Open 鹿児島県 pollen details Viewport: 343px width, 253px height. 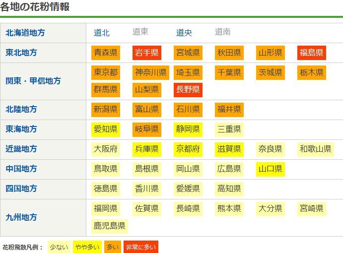click(109, 226)
